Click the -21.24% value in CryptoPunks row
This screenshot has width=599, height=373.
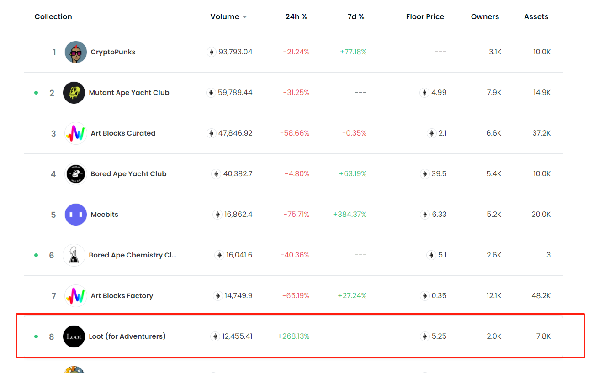coord(296,52)
